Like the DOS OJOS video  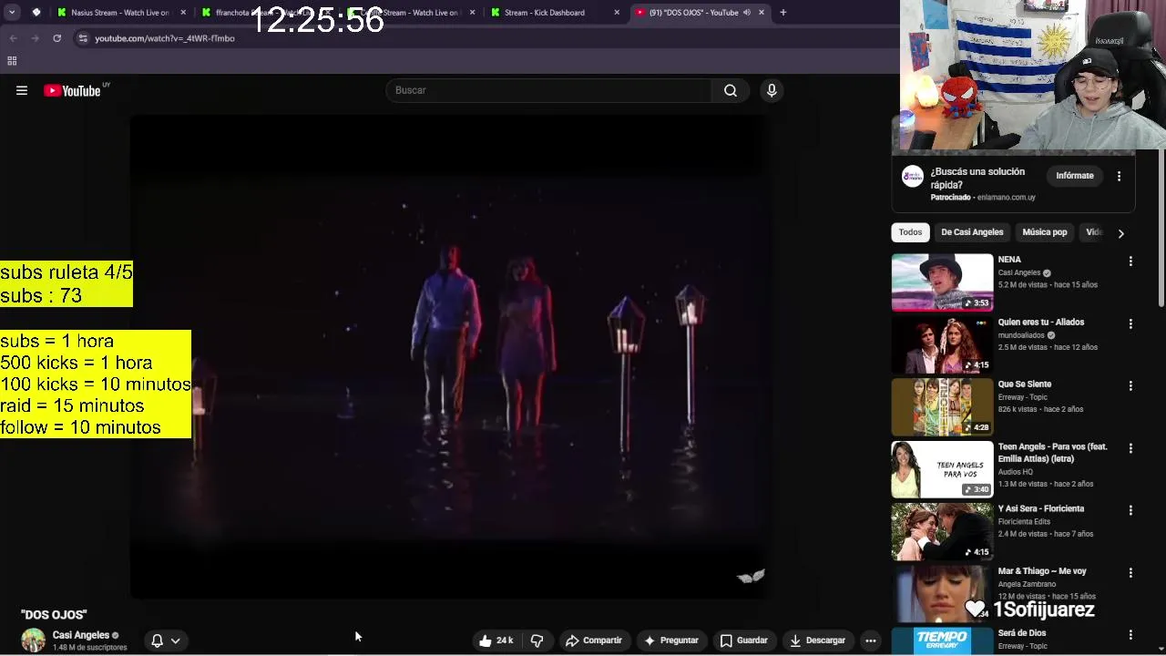point(496,641)
